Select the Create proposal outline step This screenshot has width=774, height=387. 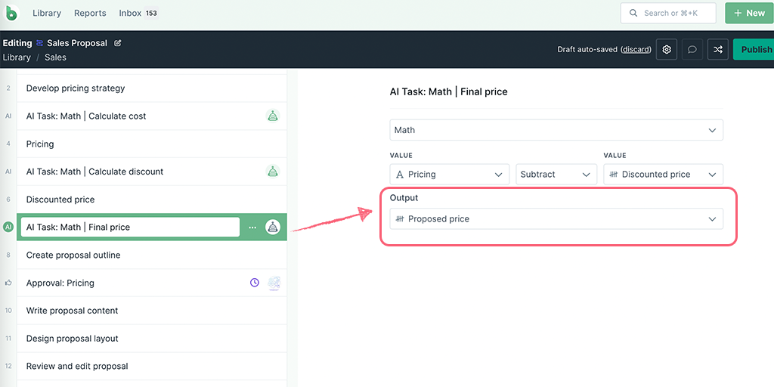73,255
